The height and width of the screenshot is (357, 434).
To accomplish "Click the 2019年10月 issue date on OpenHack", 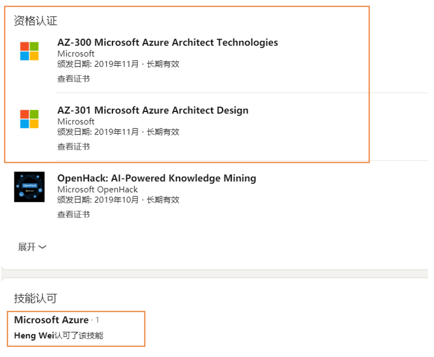I will pos(116,200).
